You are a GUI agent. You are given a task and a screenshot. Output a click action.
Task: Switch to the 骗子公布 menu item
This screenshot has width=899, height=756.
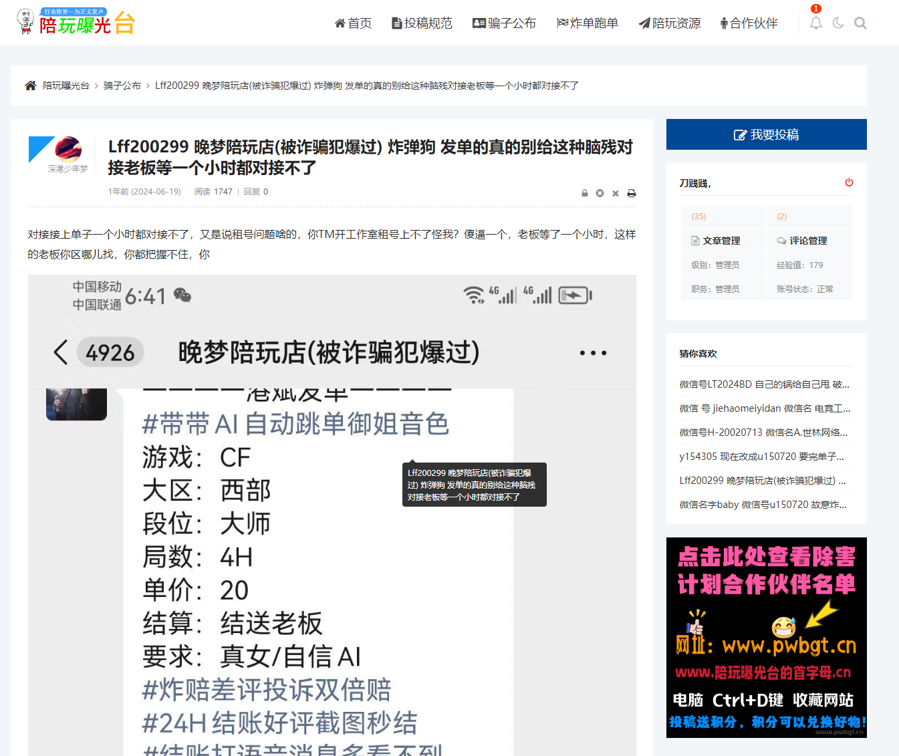tap(504, 23)
